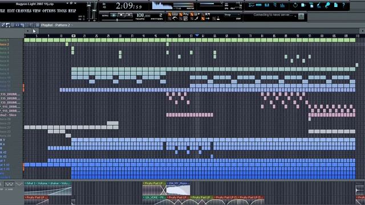Screen dimensions: 365x205
Task: Open the project title dropdown arrow
Action: 67,3
